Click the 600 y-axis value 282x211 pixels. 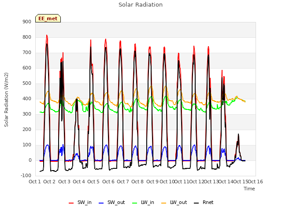point(27,68)
